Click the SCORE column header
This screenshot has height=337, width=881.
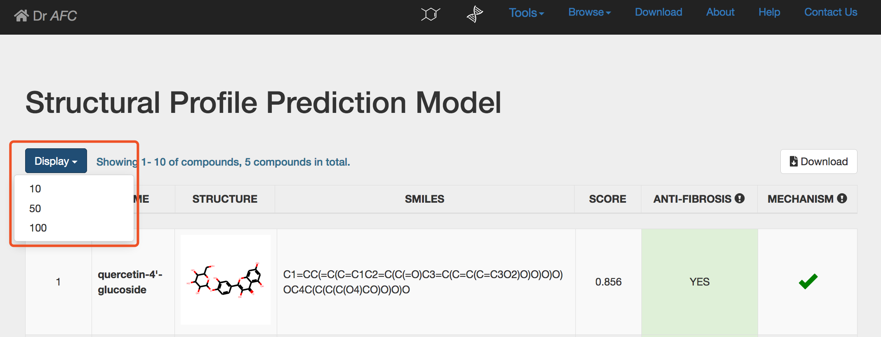pyautogui.click(x=608, y=199)
